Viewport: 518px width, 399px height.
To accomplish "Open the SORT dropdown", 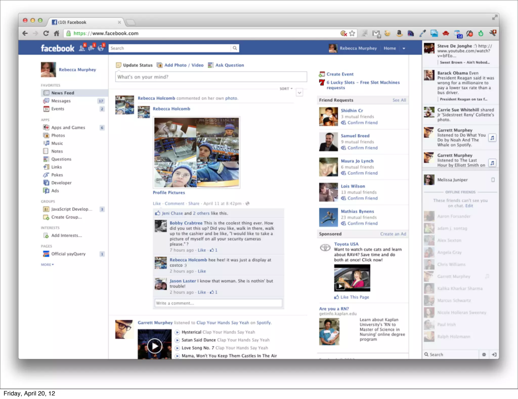I will point(286,89).
